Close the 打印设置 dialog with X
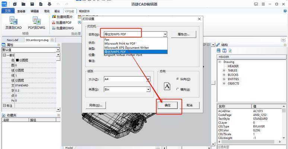The image size is (288, 149). pyautogui.click(x=199, y=19)
